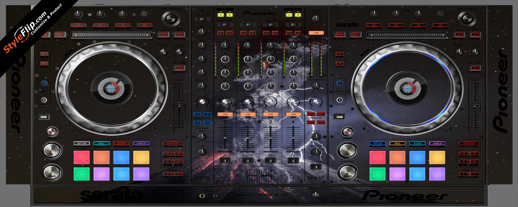Select SAMPLER pad mode on left deck

[x=141, y=143]
